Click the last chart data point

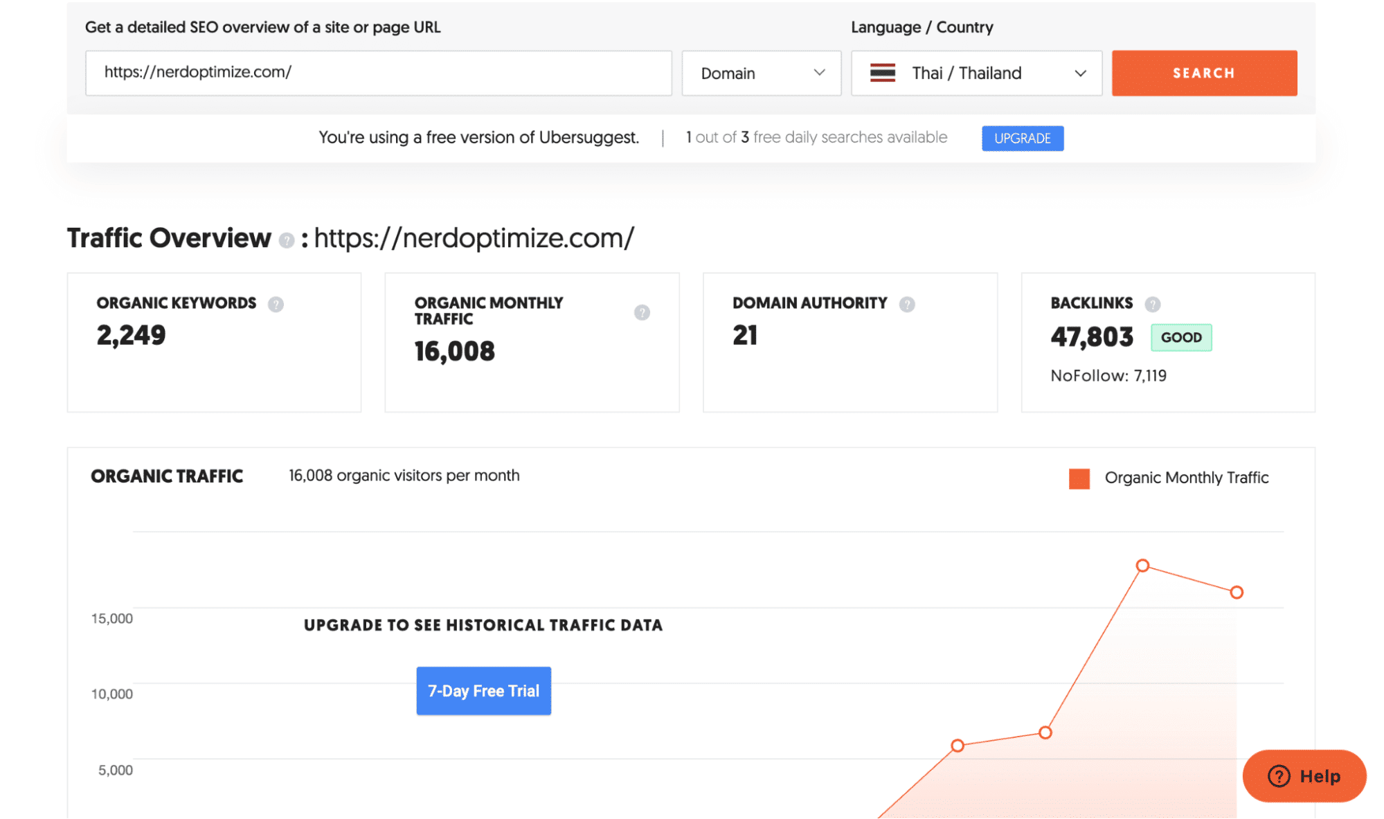point(1237,592)
